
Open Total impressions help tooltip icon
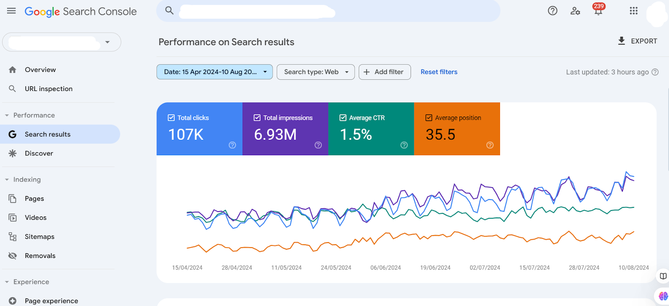coord(318,145)
